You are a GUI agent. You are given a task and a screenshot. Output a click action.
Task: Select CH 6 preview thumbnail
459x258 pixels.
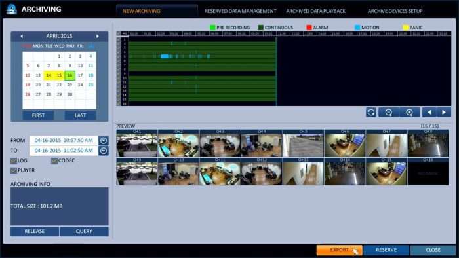pyautogui.click(x=344, y=143)
